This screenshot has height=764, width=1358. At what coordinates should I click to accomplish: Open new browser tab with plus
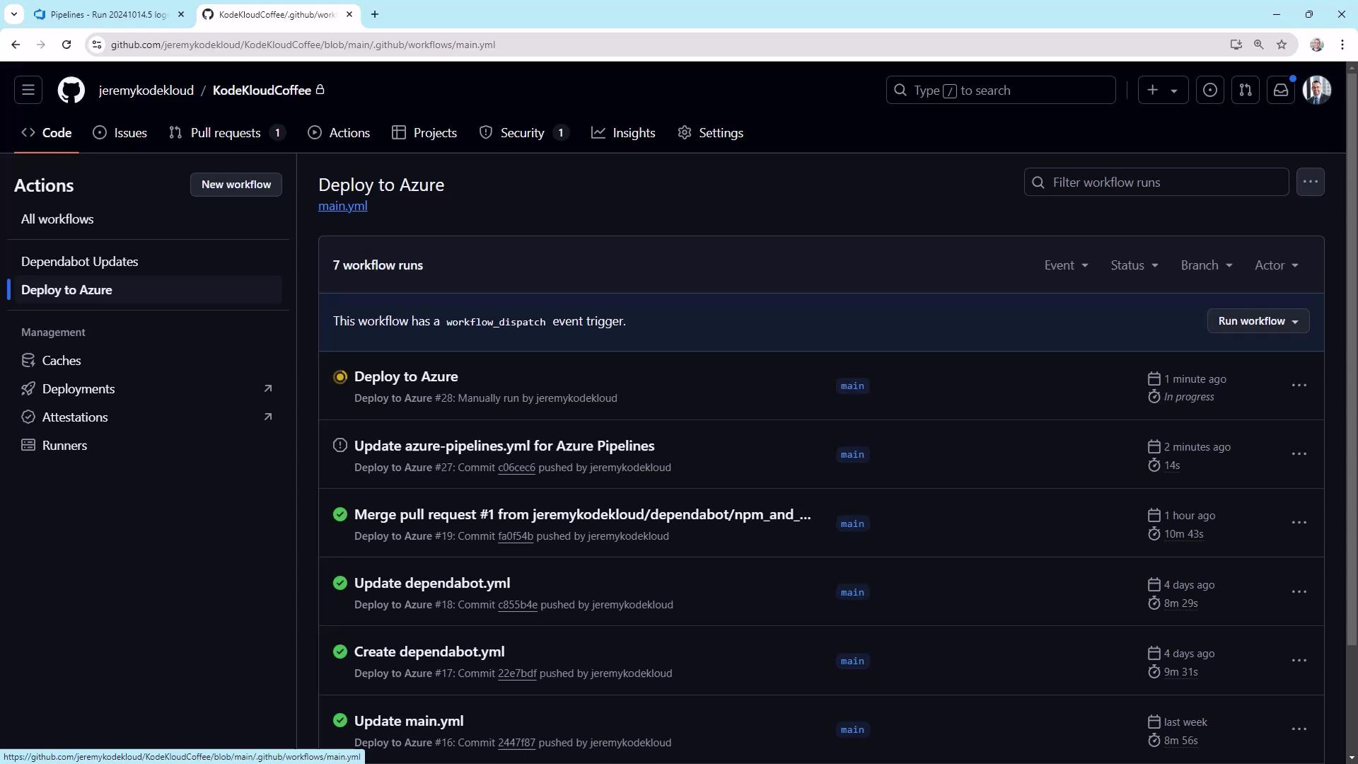point(375,14)
